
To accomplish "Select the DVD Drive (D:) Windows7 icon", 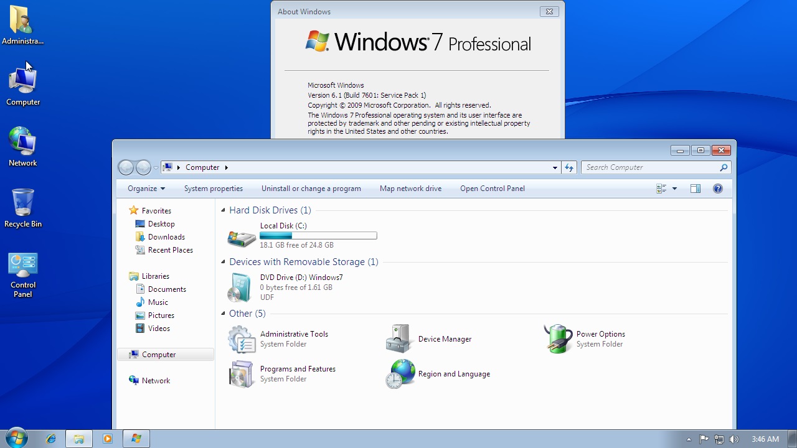I will tap(240, 287).
